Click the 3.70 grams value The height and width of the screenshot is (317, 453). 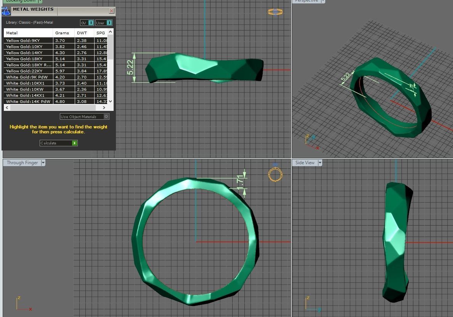pos(60,40)
